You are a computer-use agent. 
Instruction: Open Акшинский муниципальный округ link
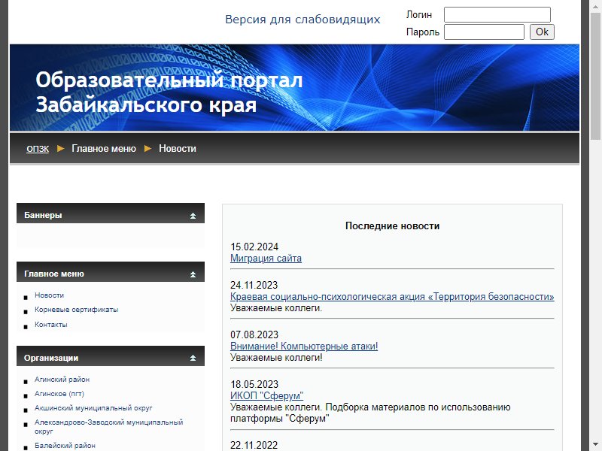(93, 407)
